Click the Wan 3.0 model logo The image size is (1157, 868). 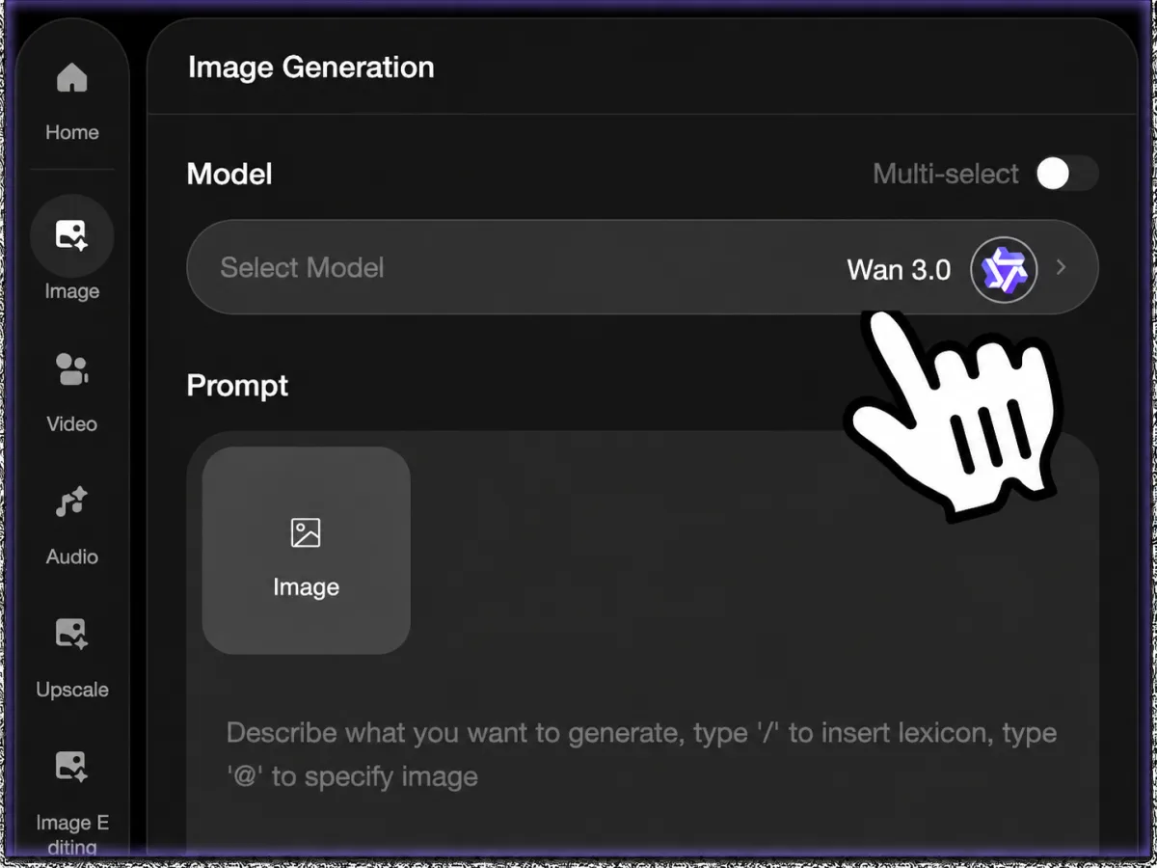1004,269
